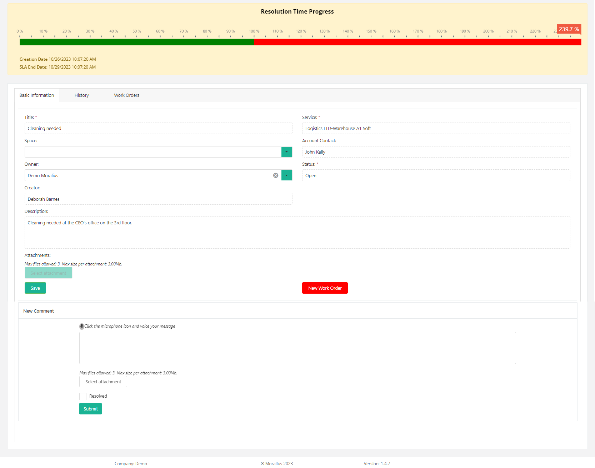Expand the Space dropdown arrow

click(x=286, y=152)
